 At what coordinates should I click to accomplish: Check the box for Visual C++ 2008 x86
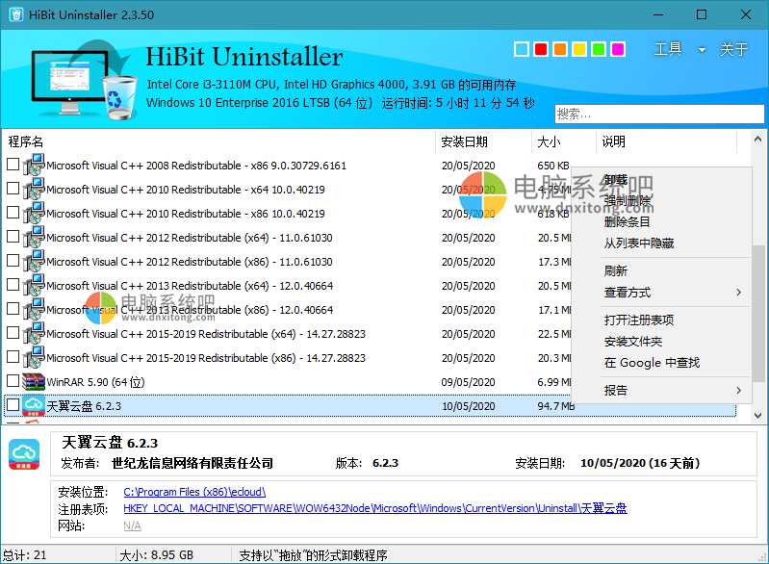click(x=13, y=165)
